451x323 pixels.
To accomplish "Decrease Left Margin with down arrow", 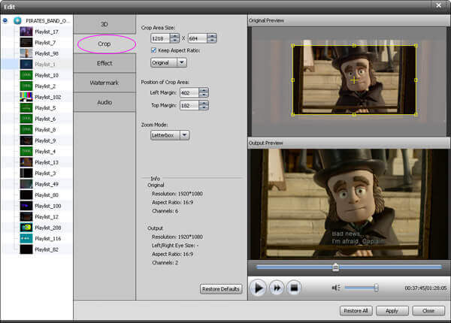I will [x=204, y=95].
